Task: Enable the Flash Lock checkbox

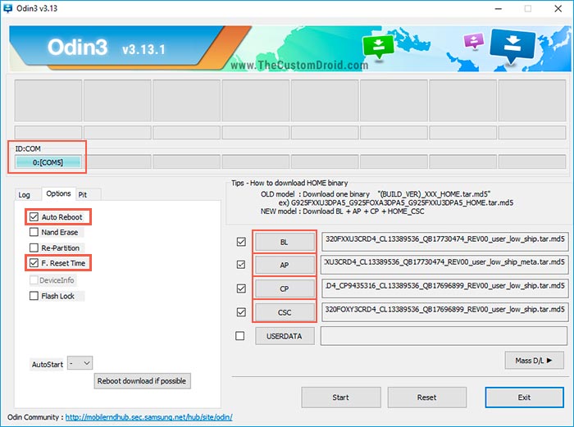Action: 34,296
